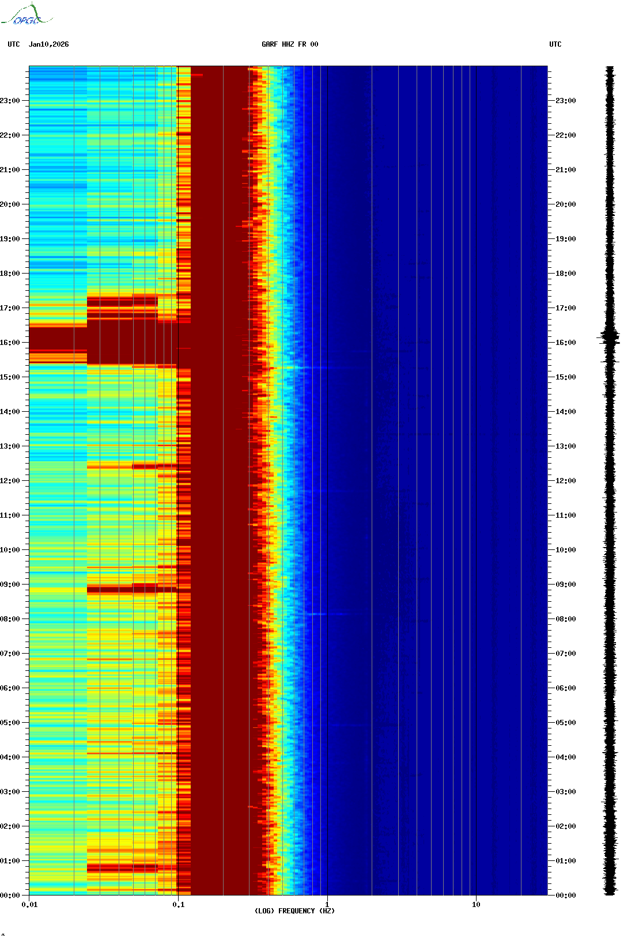
Task: Click the 0.01 frequency axis label
Action: [x=29, y=904]
